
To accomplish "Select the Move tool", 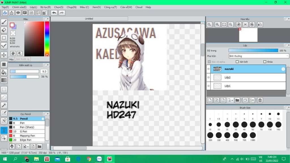I will (x=4, y=55).
